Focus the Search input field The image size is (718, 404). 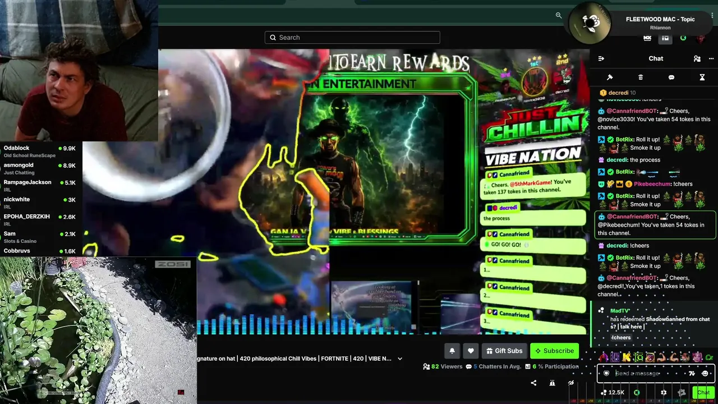[352, 38]
